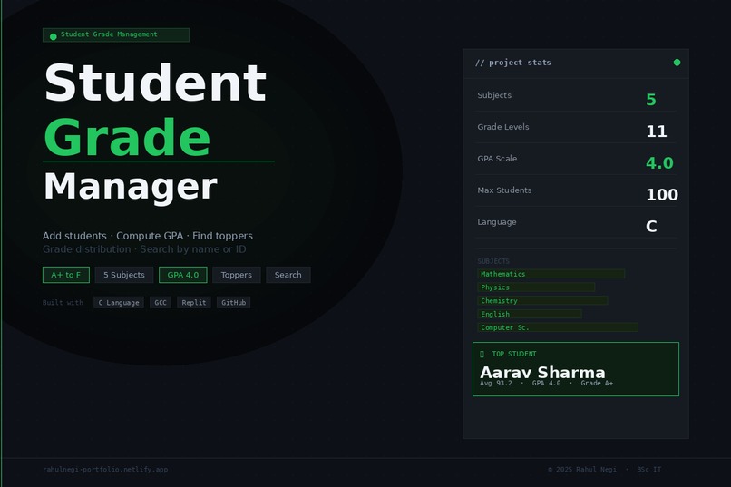The image size is (731, 487).
Task: Click the 'Built with' label
Action: coord(63,303)
